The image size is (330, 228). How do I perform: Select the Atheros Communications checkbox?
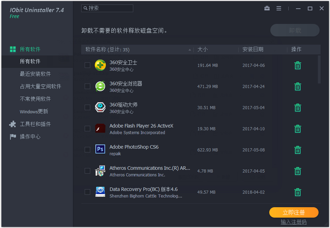(87, 171)
